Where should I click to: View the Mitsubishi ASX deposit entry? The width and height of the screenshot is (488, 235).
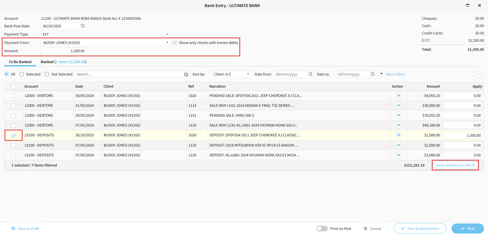398,145
